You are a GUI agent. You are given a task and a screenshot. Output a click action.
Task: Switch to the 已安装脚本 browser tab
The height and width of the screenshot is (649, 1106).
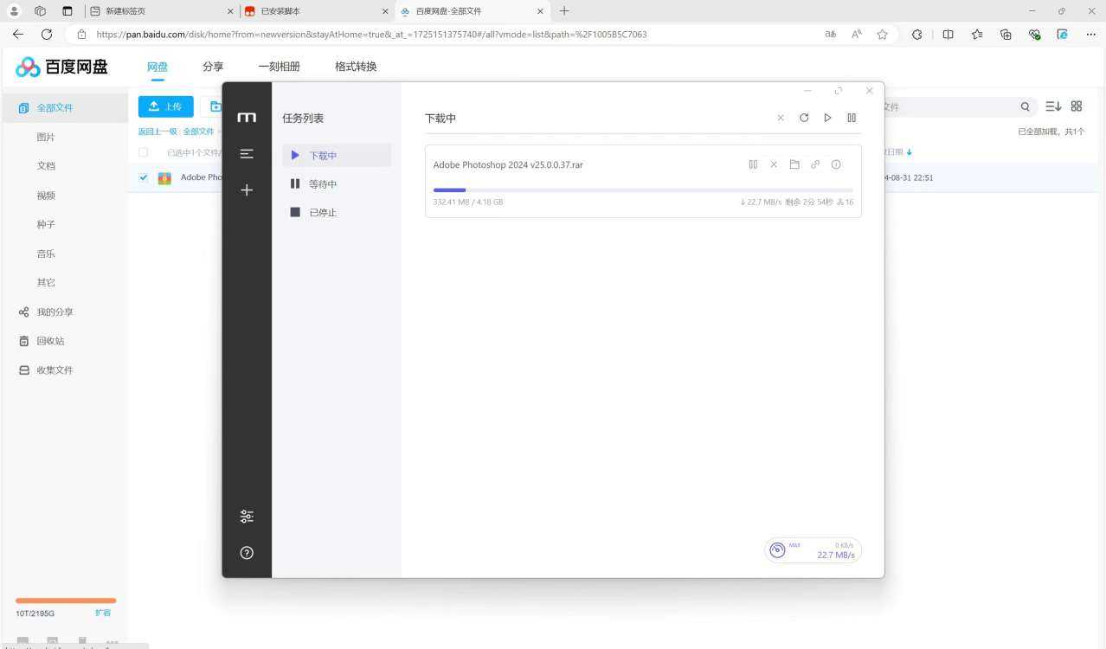click(316, 11)
